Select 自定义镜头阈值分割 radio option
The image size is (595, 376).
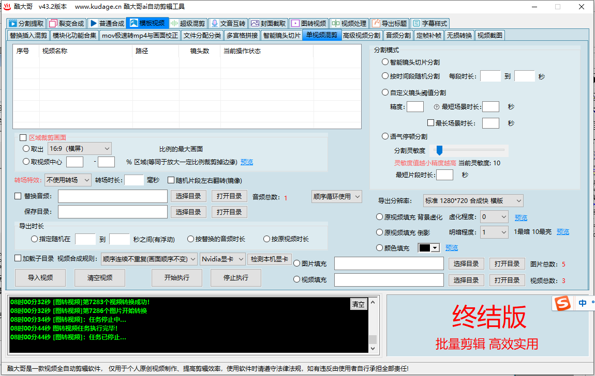point(385,92)
